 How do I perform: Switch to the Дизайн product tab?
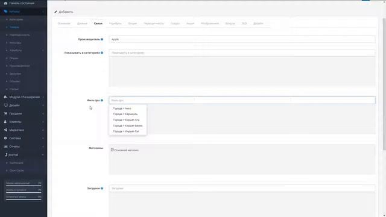[x=258, y=24]
